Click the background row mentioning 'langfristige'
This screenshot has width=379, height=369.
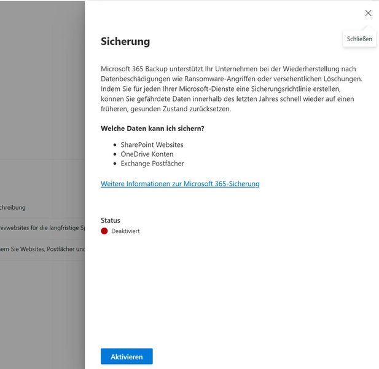pyautogui.click(x=42, y=228)
